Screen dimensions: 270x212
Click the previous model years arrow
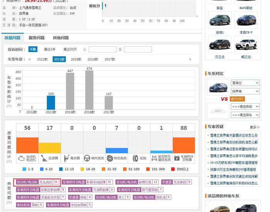coord(30,59)
